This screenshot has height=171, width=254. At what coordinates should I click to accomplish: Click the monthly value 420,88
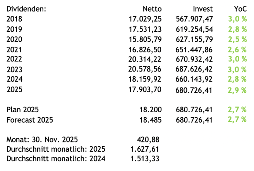(149, 139)
